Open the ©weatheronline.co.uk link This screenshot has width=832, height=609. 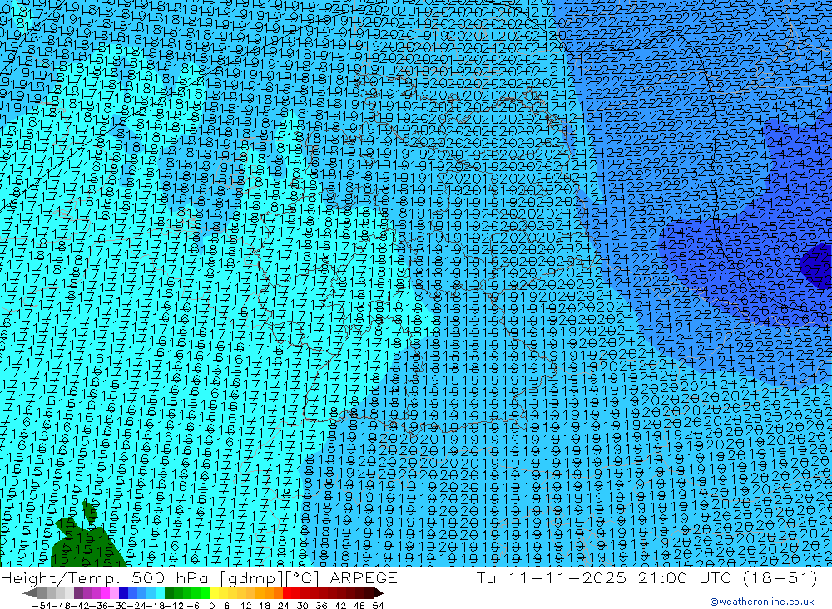[x=762, y=602]
